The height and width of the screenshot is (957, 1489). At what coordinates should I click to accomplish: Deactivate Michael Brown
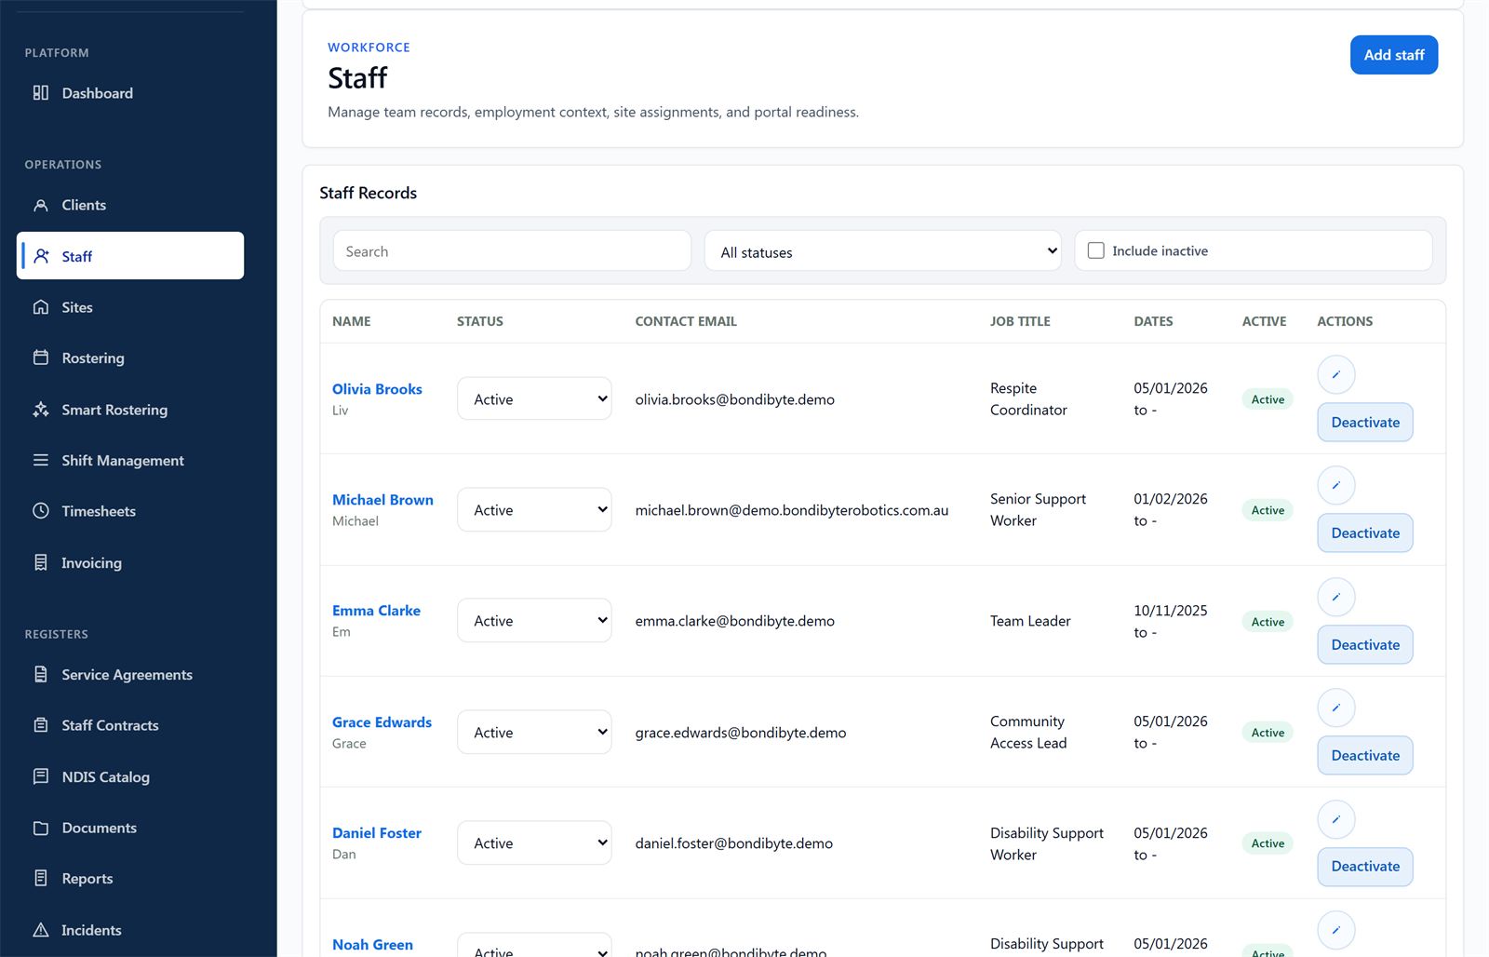[x=1365, y=533]
